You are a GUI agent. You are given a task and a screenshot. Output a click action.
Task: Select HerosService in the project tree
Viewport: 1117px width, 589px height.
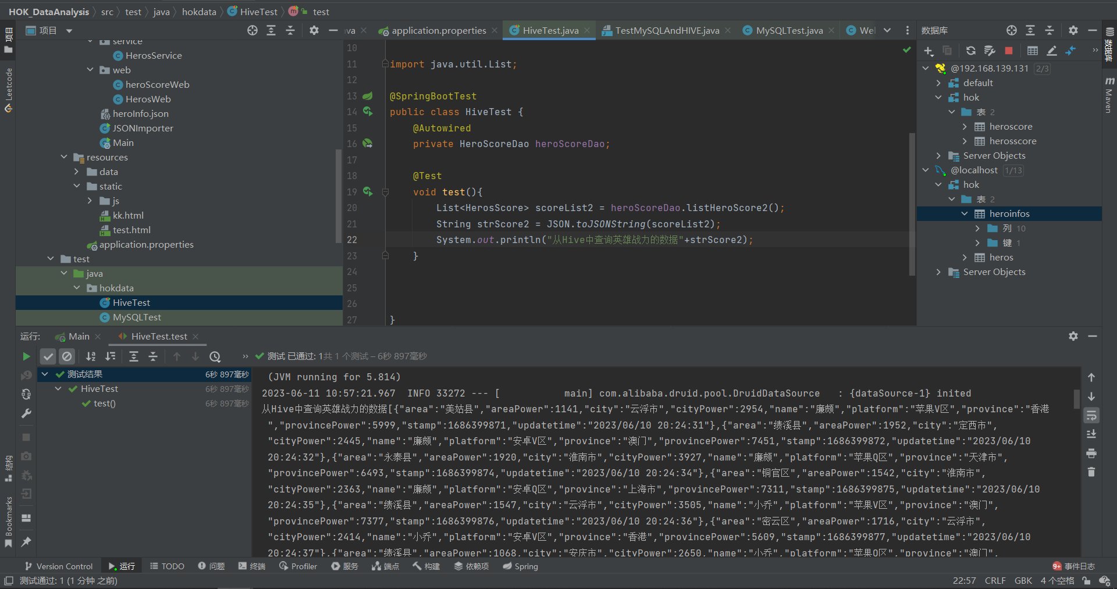tap(154, 55)
